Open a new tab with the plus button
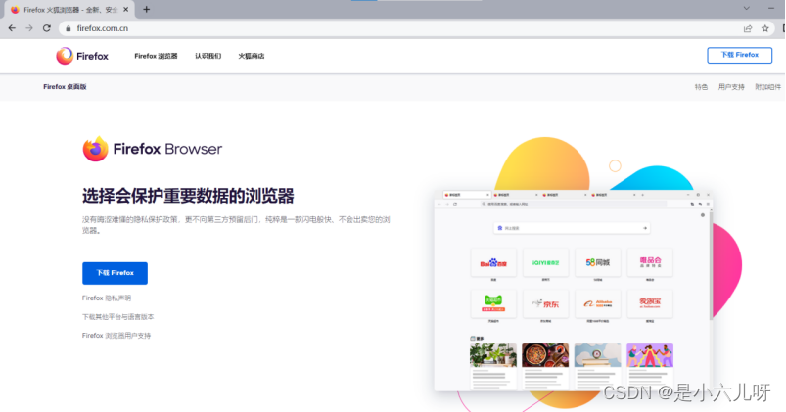786x412 pixels. point(147,9)
